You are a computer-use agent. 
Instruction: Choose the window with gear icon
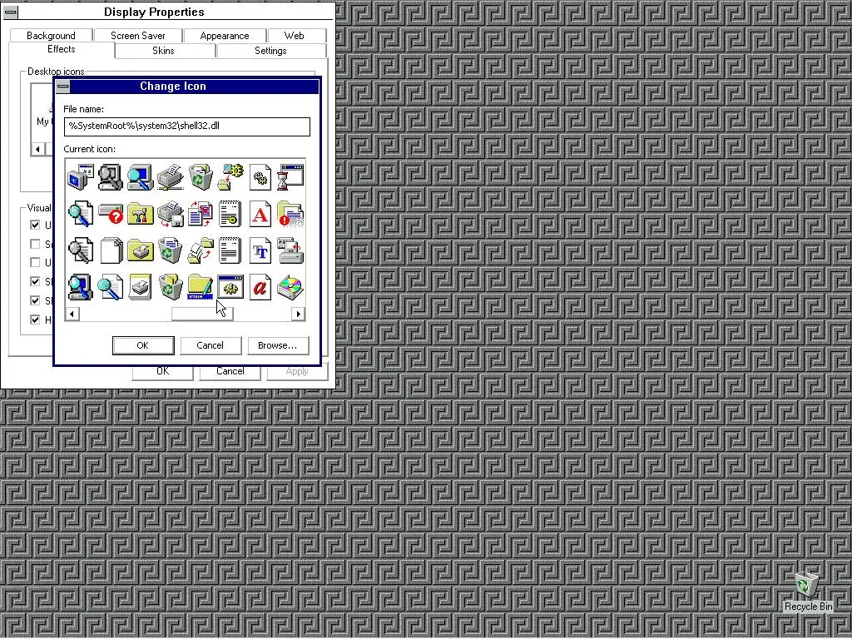pyautogui.click(x=230, y=287)
